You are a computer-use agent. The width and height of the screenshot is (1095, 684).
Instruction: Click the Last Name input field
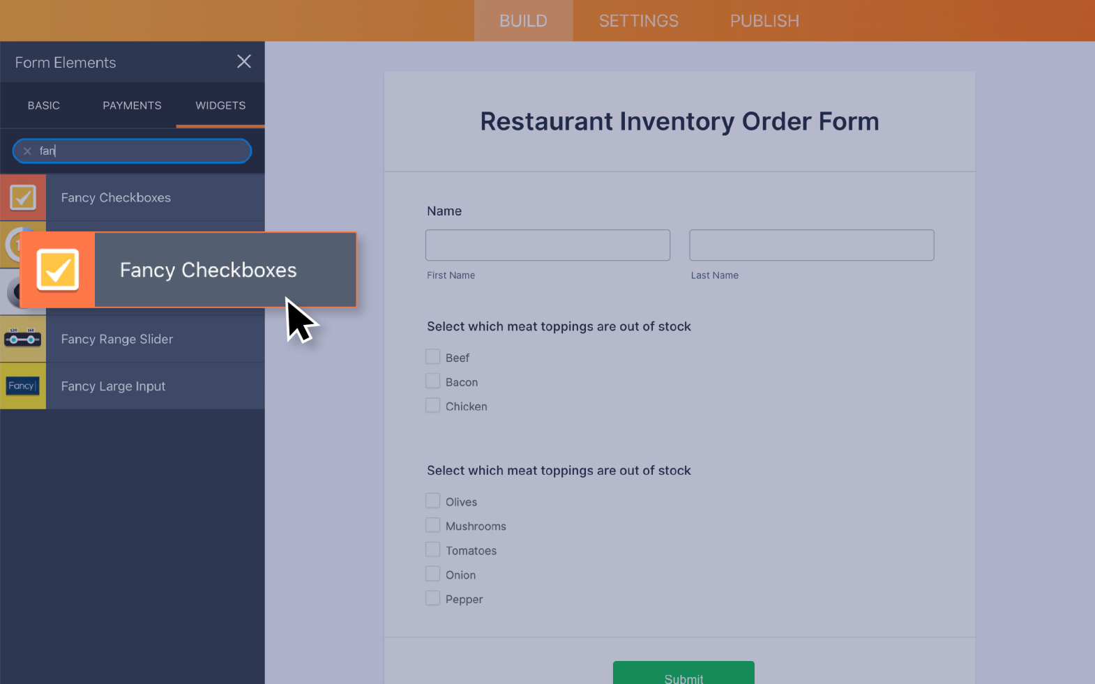pos(811,245)
